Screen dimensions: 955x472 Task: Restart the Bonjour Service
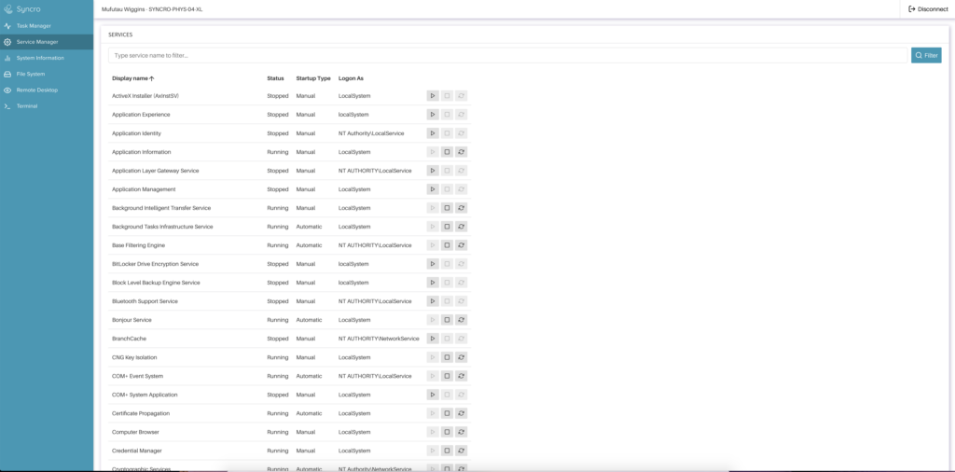click(x=461, y=320)
